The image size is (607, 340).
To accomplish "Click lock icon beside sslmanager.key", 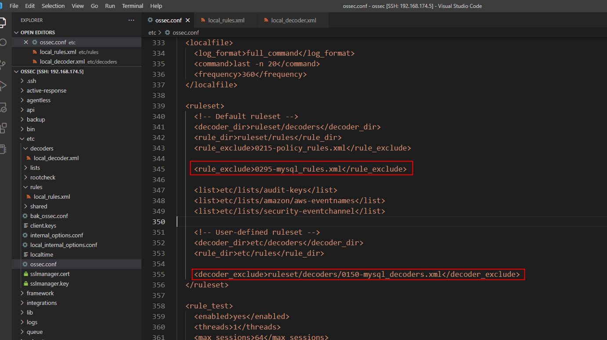I will (25, 283).
